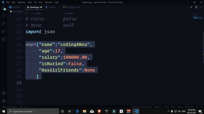Click line number 20 in the gutter
Screen dimensions: 204x114
point(19,83)
